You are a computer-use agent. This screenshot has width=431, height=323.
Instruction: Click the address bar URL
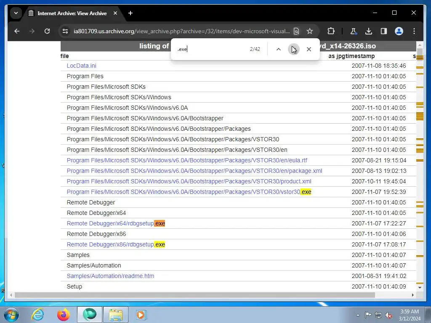click(181, 31)
